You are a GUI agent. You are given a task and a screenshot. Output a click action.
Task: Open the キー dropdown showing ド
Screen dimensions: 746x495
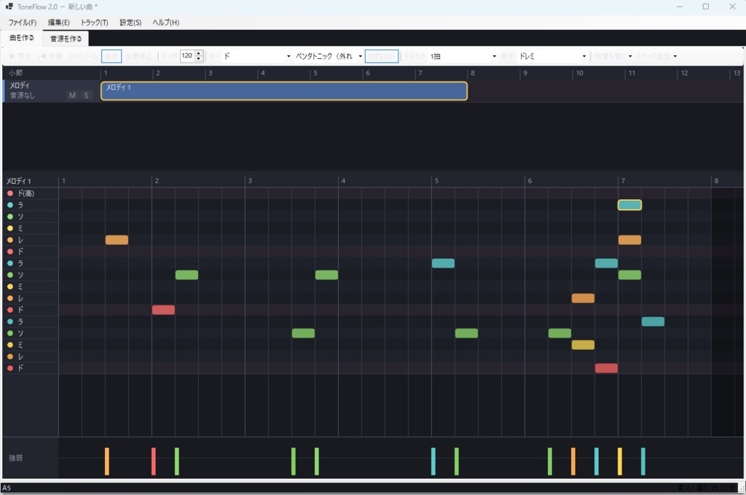click(x=257, y=56)
